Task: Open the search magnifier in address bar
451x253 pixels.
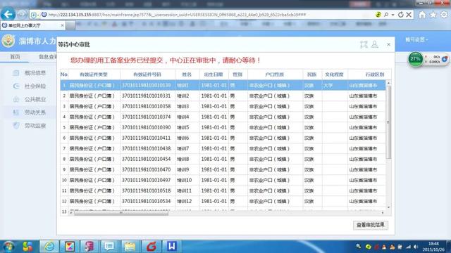Action: point(386,15)
